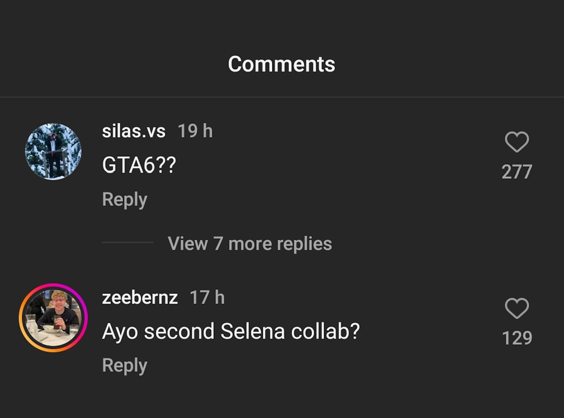
Task: Select the GTA6?? comment text
Action: pyautogui.click(x=139, y=165)
